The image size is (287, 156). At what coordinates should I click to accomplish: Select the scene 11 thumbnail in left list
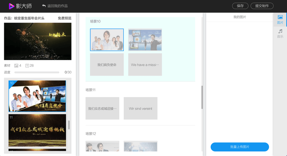[37, 130]
